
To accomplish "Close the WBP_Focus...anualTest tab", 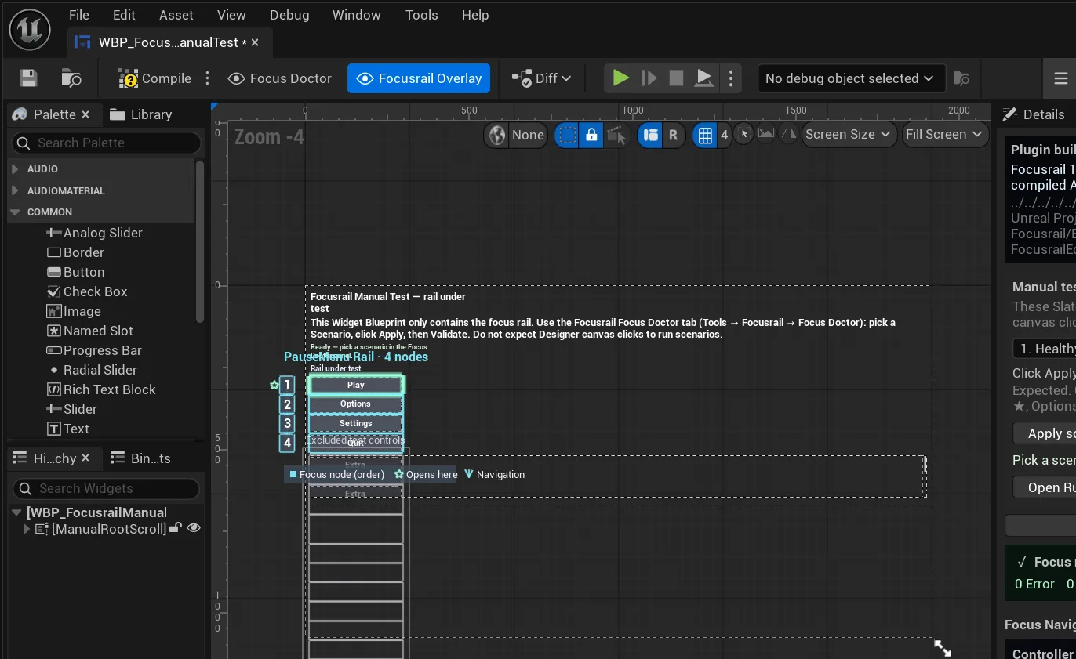I will [256, 42].
